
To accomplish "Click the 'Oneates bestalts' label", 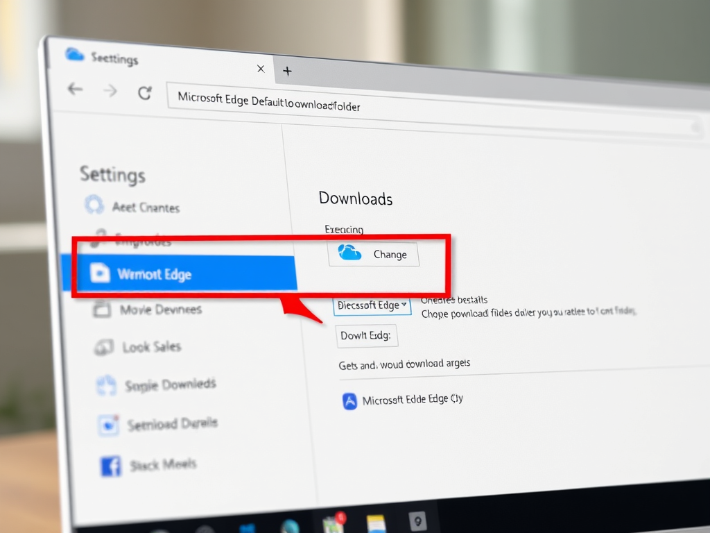I will click(x=454, y=300).
